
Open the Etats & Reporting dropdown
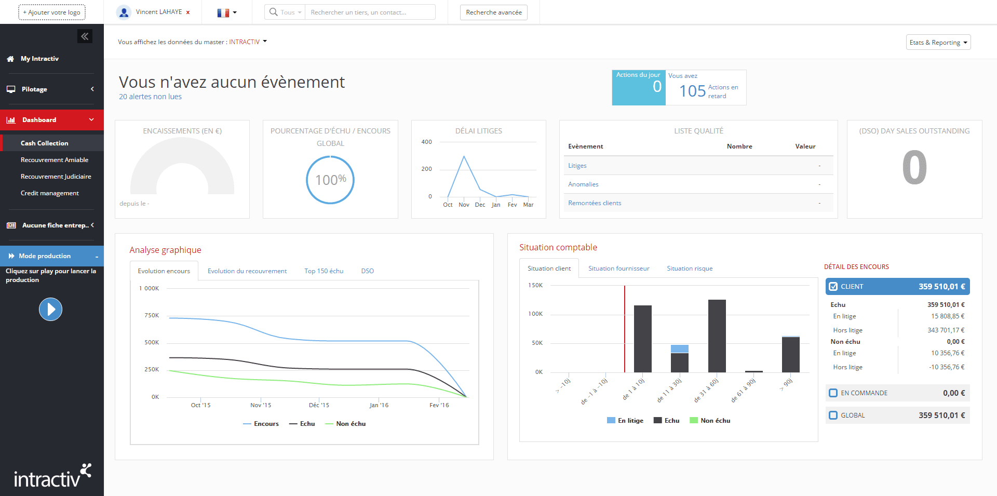(938, 43)
